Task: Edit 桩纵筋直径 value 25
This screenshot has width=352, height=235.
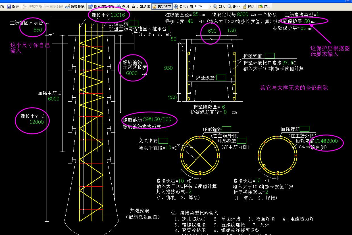Action: point(196,14)
